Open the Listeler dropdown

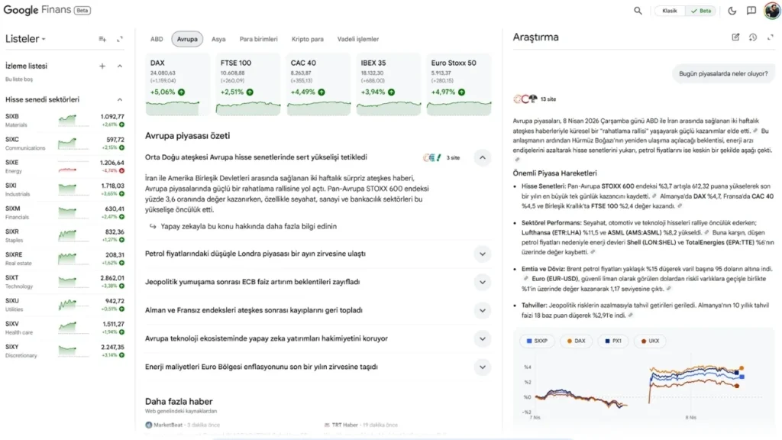pyautogui.click(x=25, y=39)
